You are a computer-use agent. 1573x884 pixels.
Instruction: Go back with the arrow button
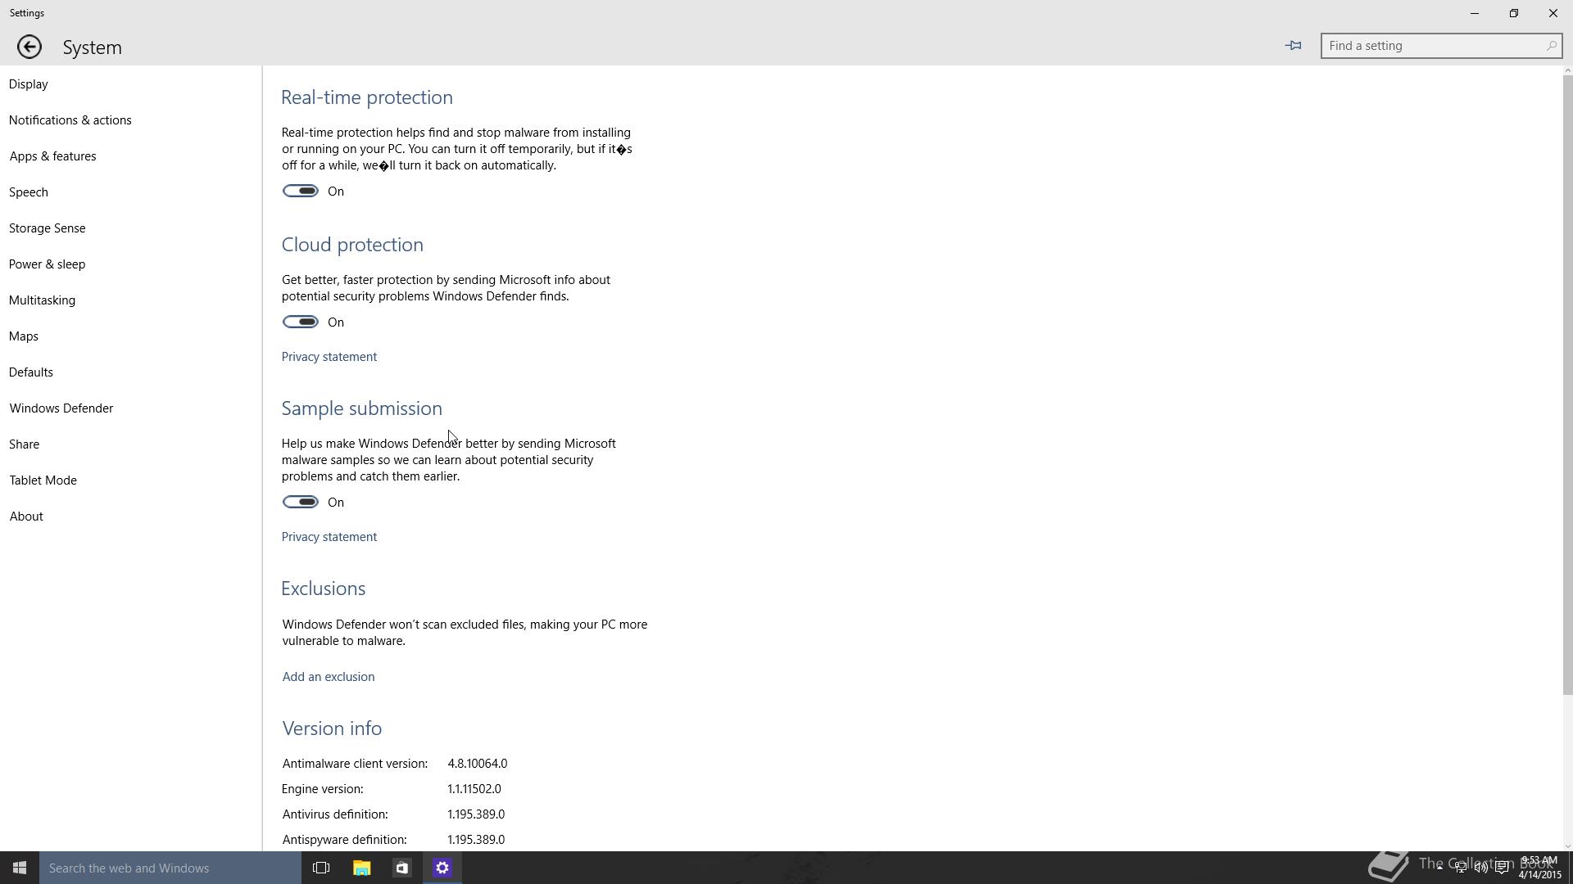pos(29,47)
